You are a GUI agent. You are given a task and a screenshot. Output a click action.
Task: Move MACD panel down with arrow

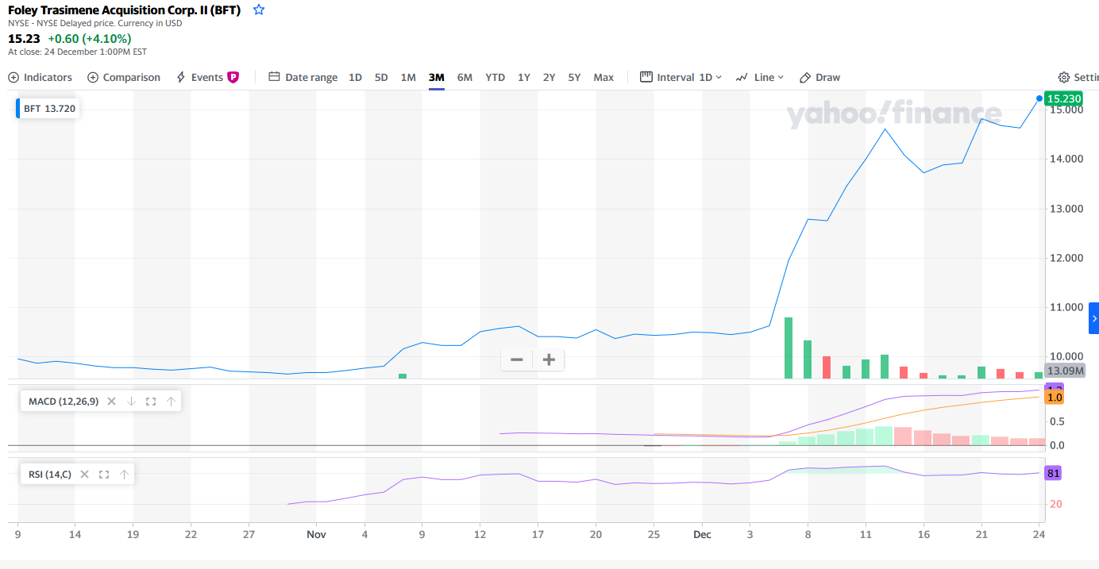131,402
